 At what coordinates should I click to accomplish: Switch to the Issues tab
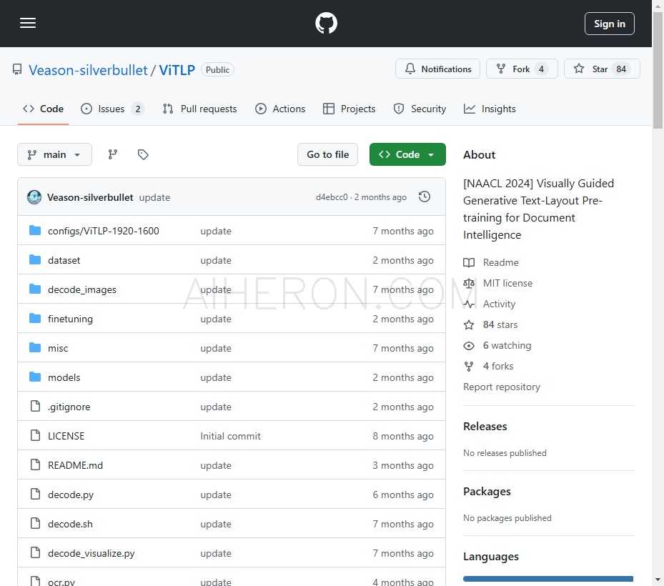(112, 109)
